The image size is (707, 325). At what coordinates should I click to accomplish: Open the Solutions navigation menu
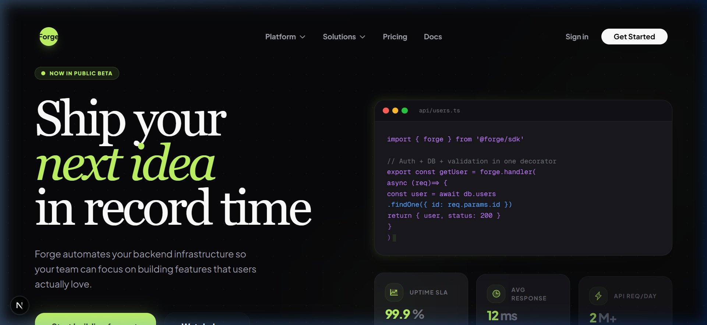tap(344, 37)
